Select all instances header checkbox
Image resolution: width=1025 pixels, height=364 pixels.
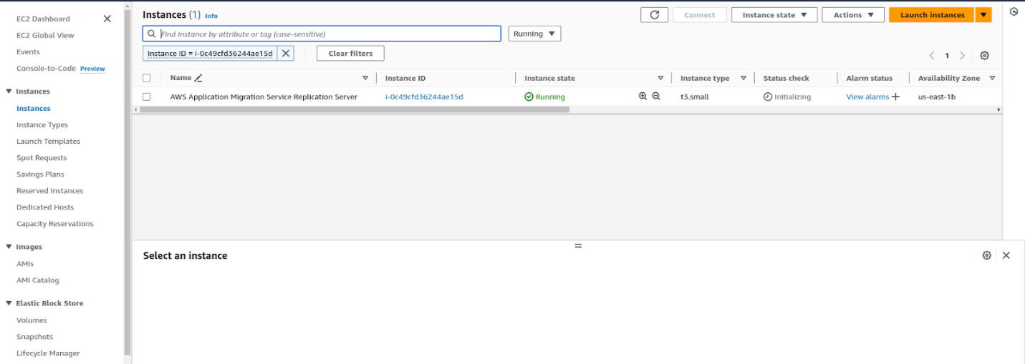tap(147, 78)
